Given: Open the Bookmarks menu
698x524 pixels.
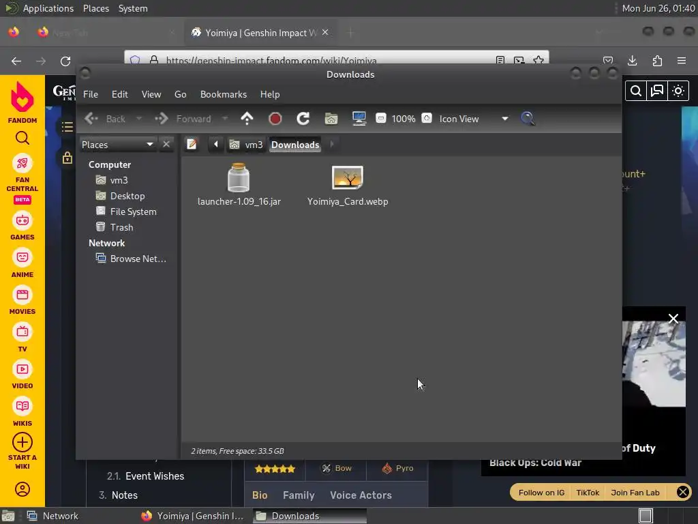Looking at the screenshot, I should (x=224, y=94).
